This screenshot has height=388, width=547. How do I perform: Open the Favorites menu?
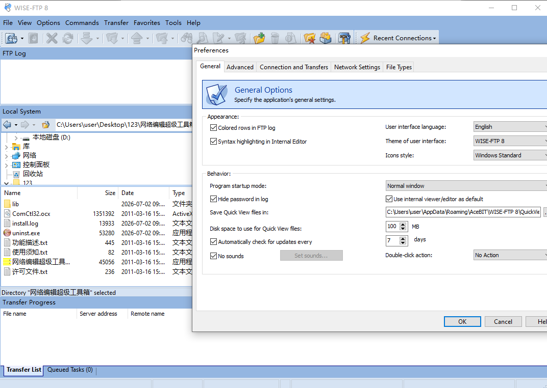click(147, 22)
